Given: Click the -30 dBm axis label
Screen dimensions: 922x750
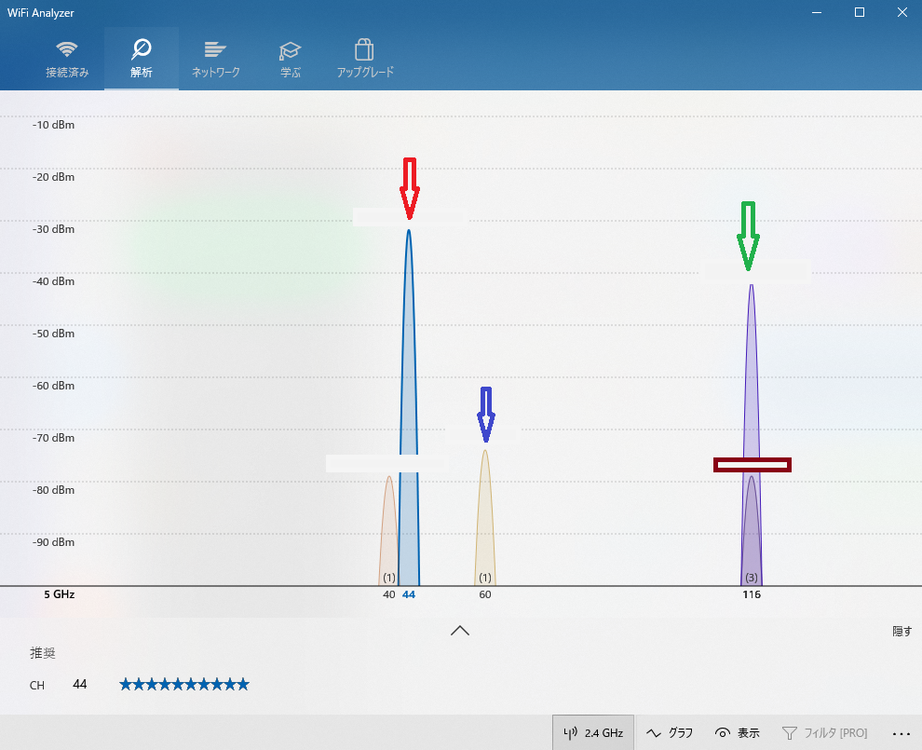Looking at the screenshot, I should [53, 229].
